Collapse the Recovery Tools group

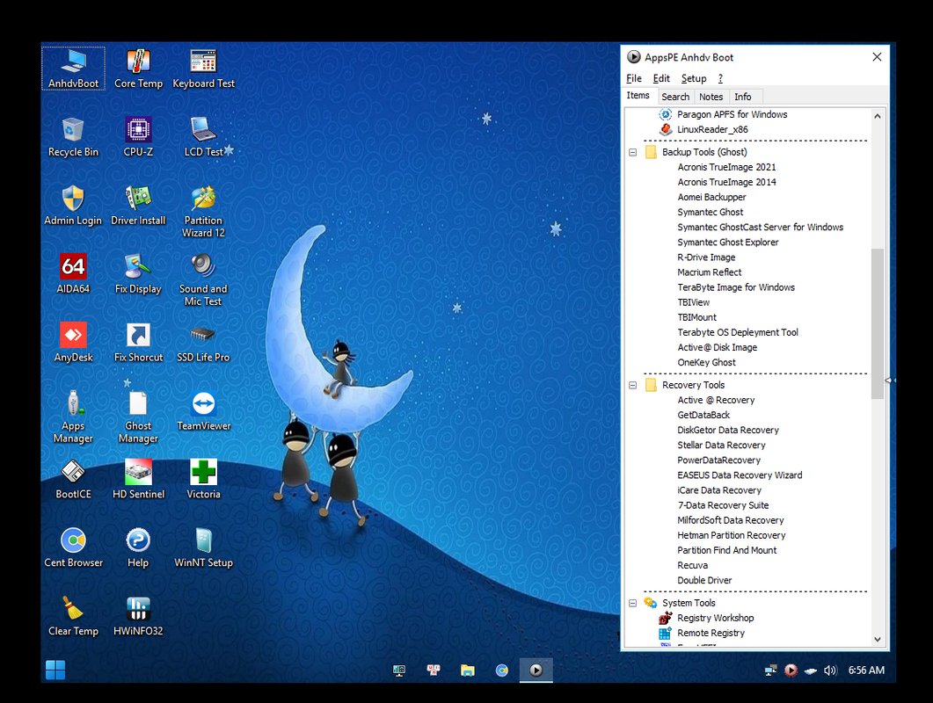[x=632, y=386]
